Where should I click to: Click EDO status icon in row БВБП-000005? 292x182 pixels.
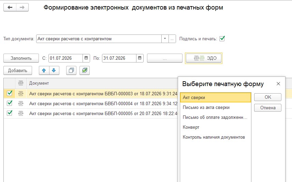pos(21,113)
